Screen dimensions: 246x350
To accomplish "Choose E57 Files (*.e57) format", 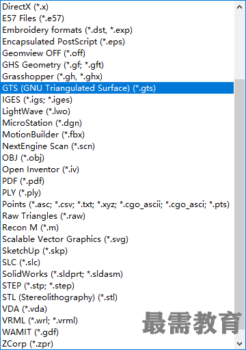I will (117, 18).
